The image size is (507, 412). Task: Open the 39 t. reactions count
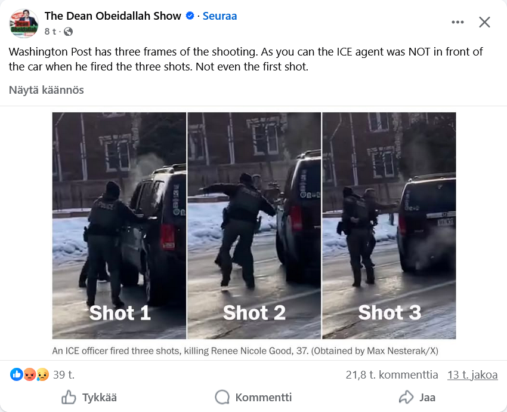pyautogui.click(x=64, y=374)
